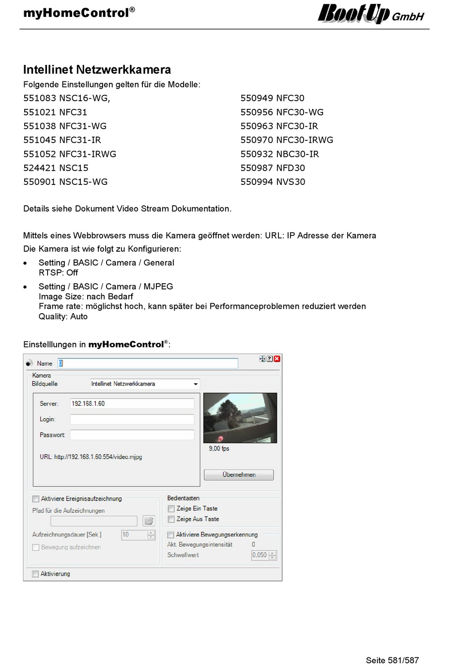This screenshot has height=672, width=460.
Task: Check the Zeige Ein Taste box
Action: (171, 509)
